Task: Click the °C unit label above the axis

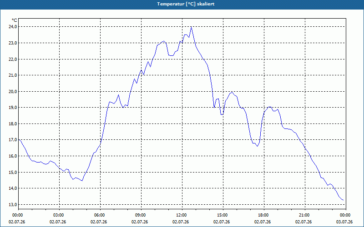Action: [x=15, y=20]
